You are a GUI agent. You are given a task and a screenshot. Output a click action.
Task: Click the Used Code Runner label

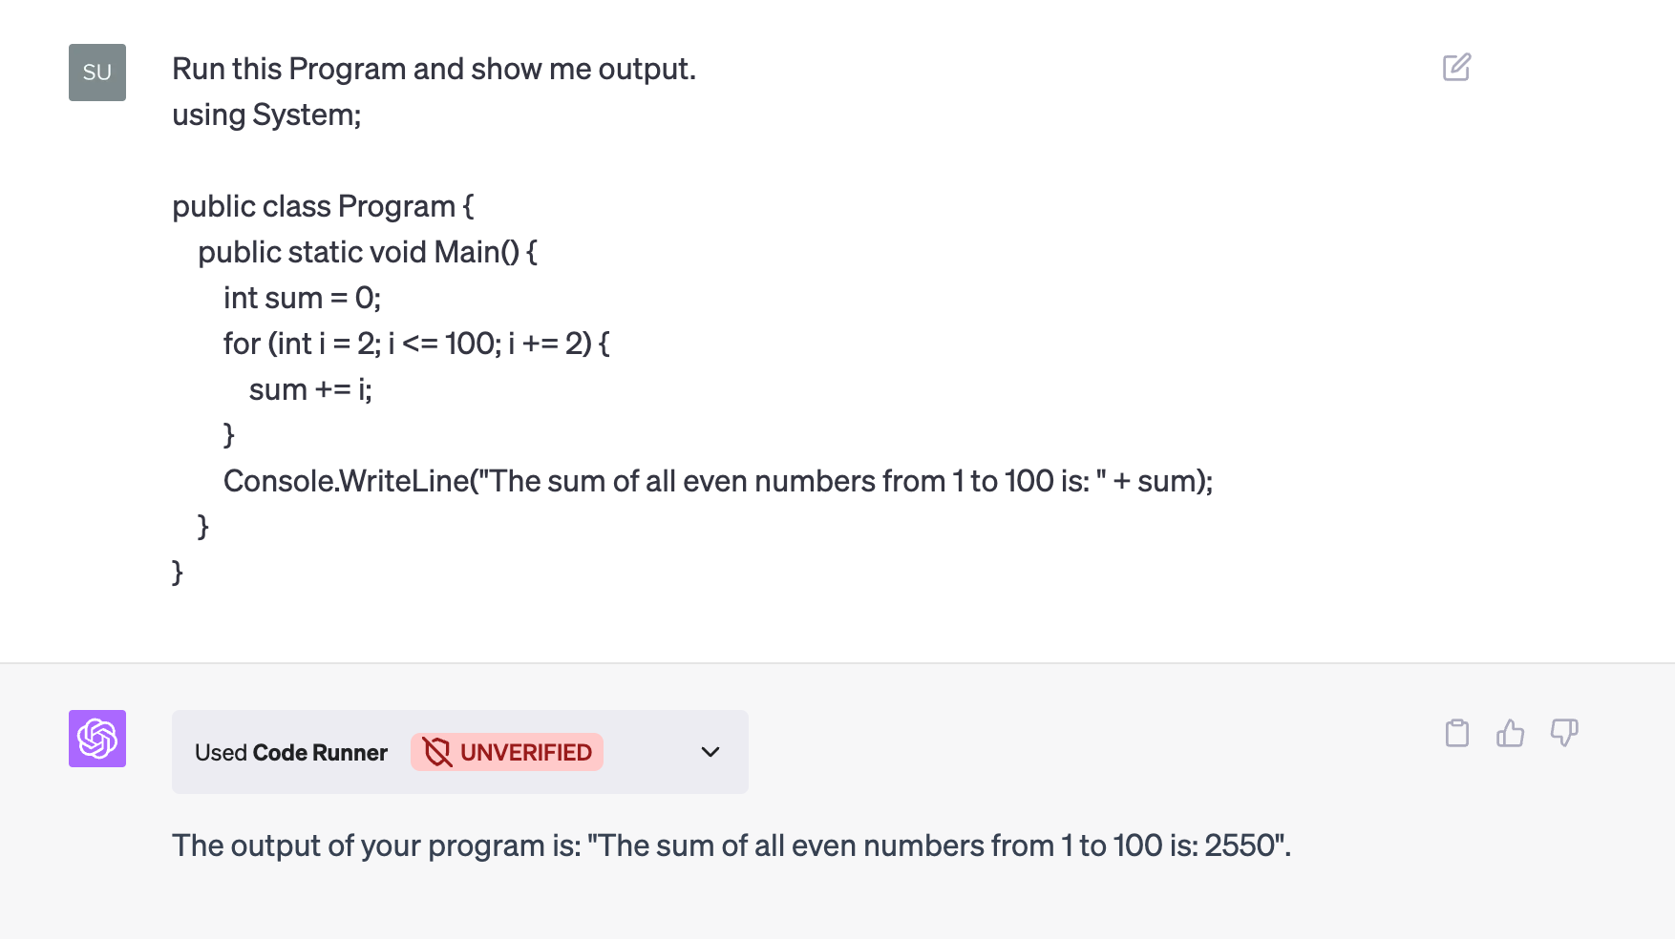point(290,752)
